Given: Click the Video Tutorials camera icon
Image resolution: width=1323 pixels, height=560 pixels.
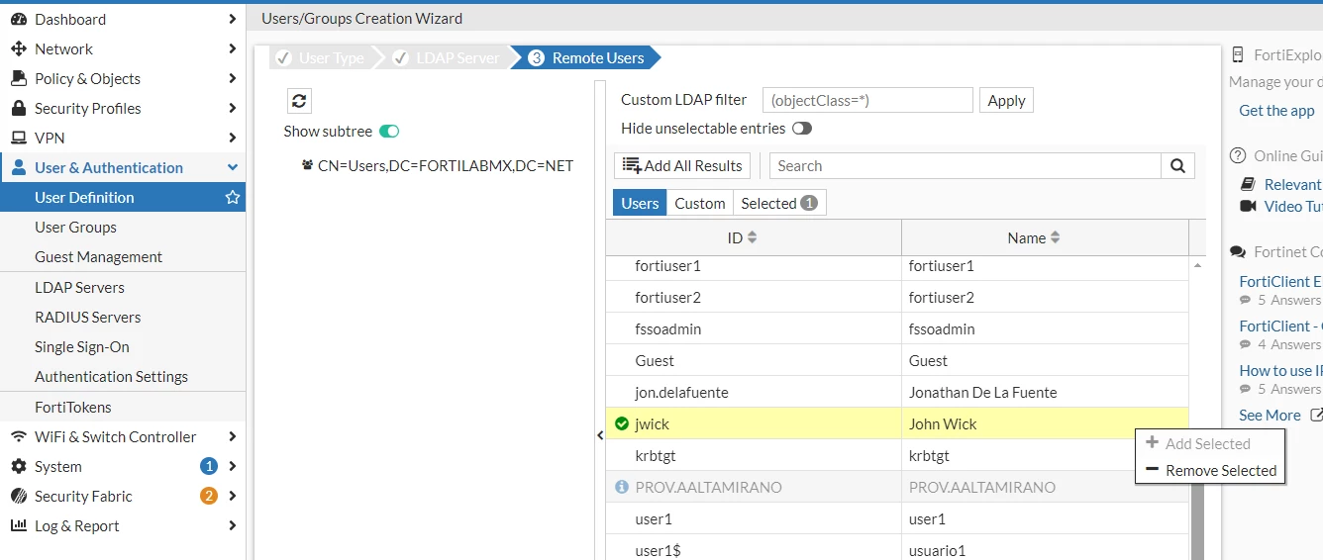Looking at the screenshot, I should pos(1248,206).
